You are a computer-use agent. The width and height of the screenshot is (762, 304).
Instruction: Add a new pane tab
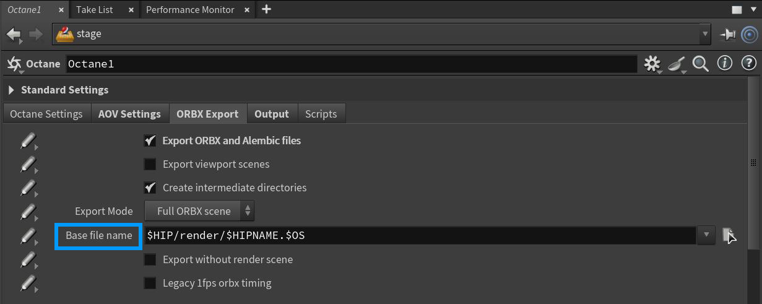coord(266,10)
